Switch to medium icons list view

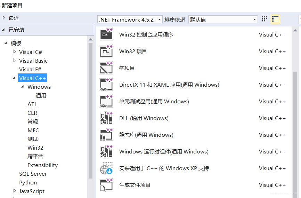(x=275, y=19)
